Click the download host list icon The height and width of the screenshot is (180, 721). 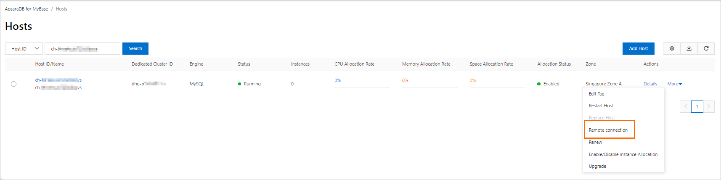(x=689, y=48)
